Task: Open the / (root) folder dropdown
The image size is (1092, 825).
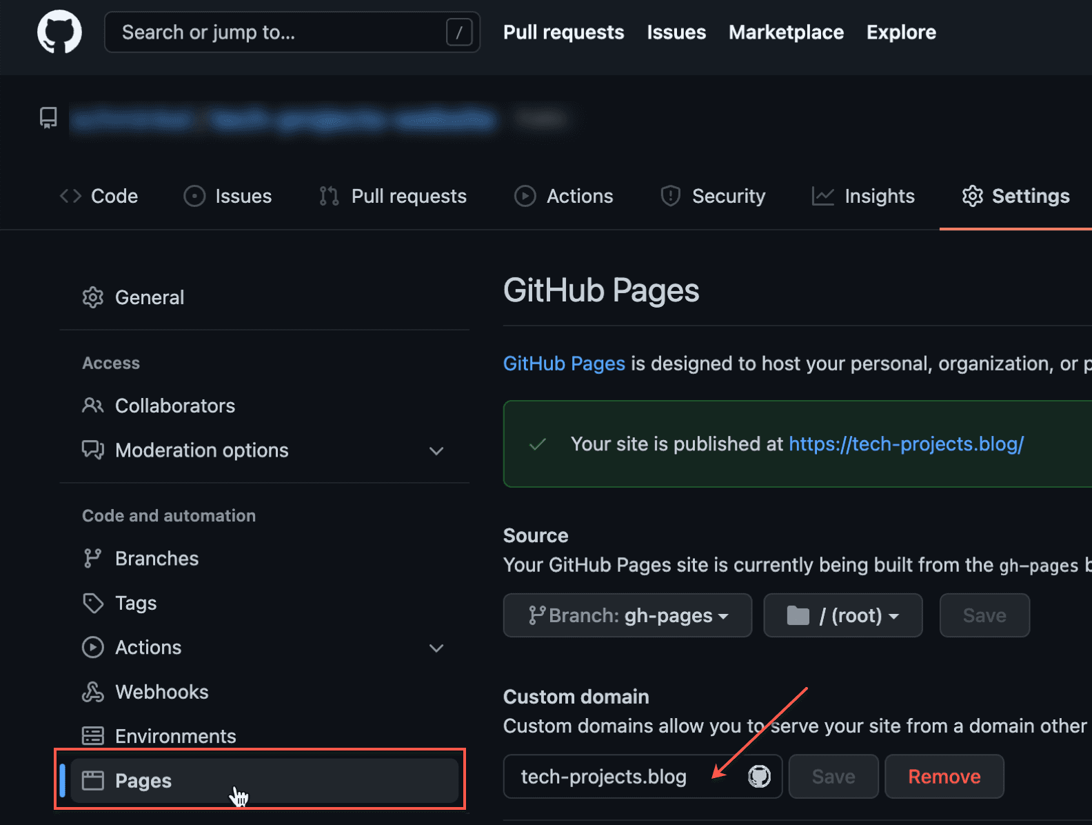Action: 842,615
